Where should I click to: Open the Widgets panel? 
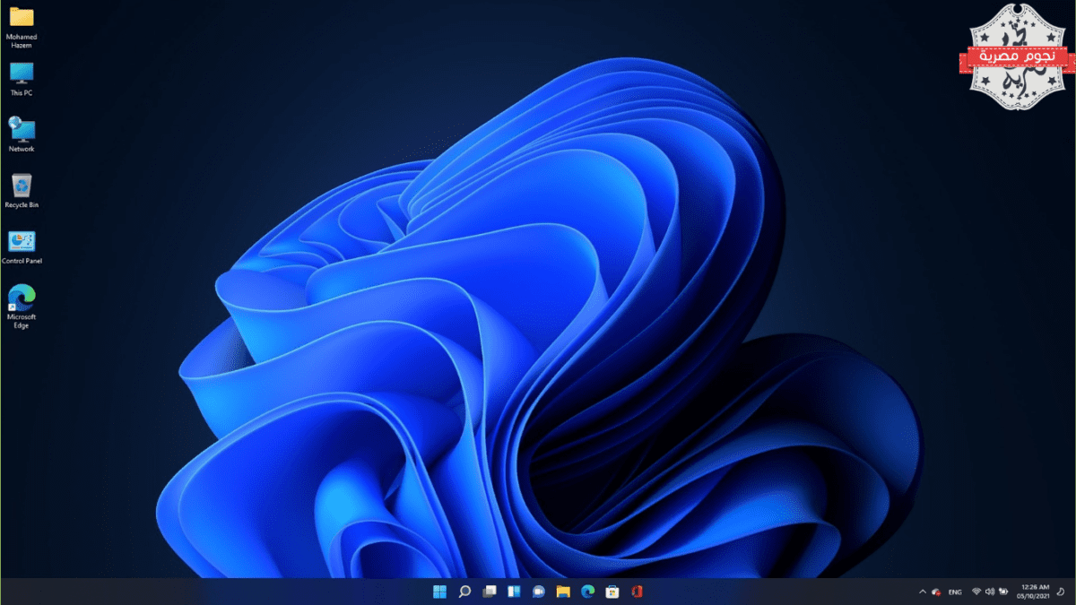514,592
